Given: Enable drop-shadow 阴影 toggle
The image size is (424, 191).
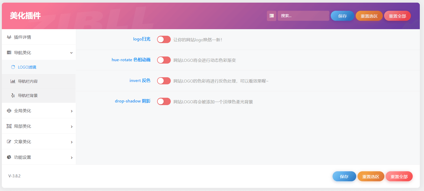Looking at the screenshot, I should [x=164, y=101].
